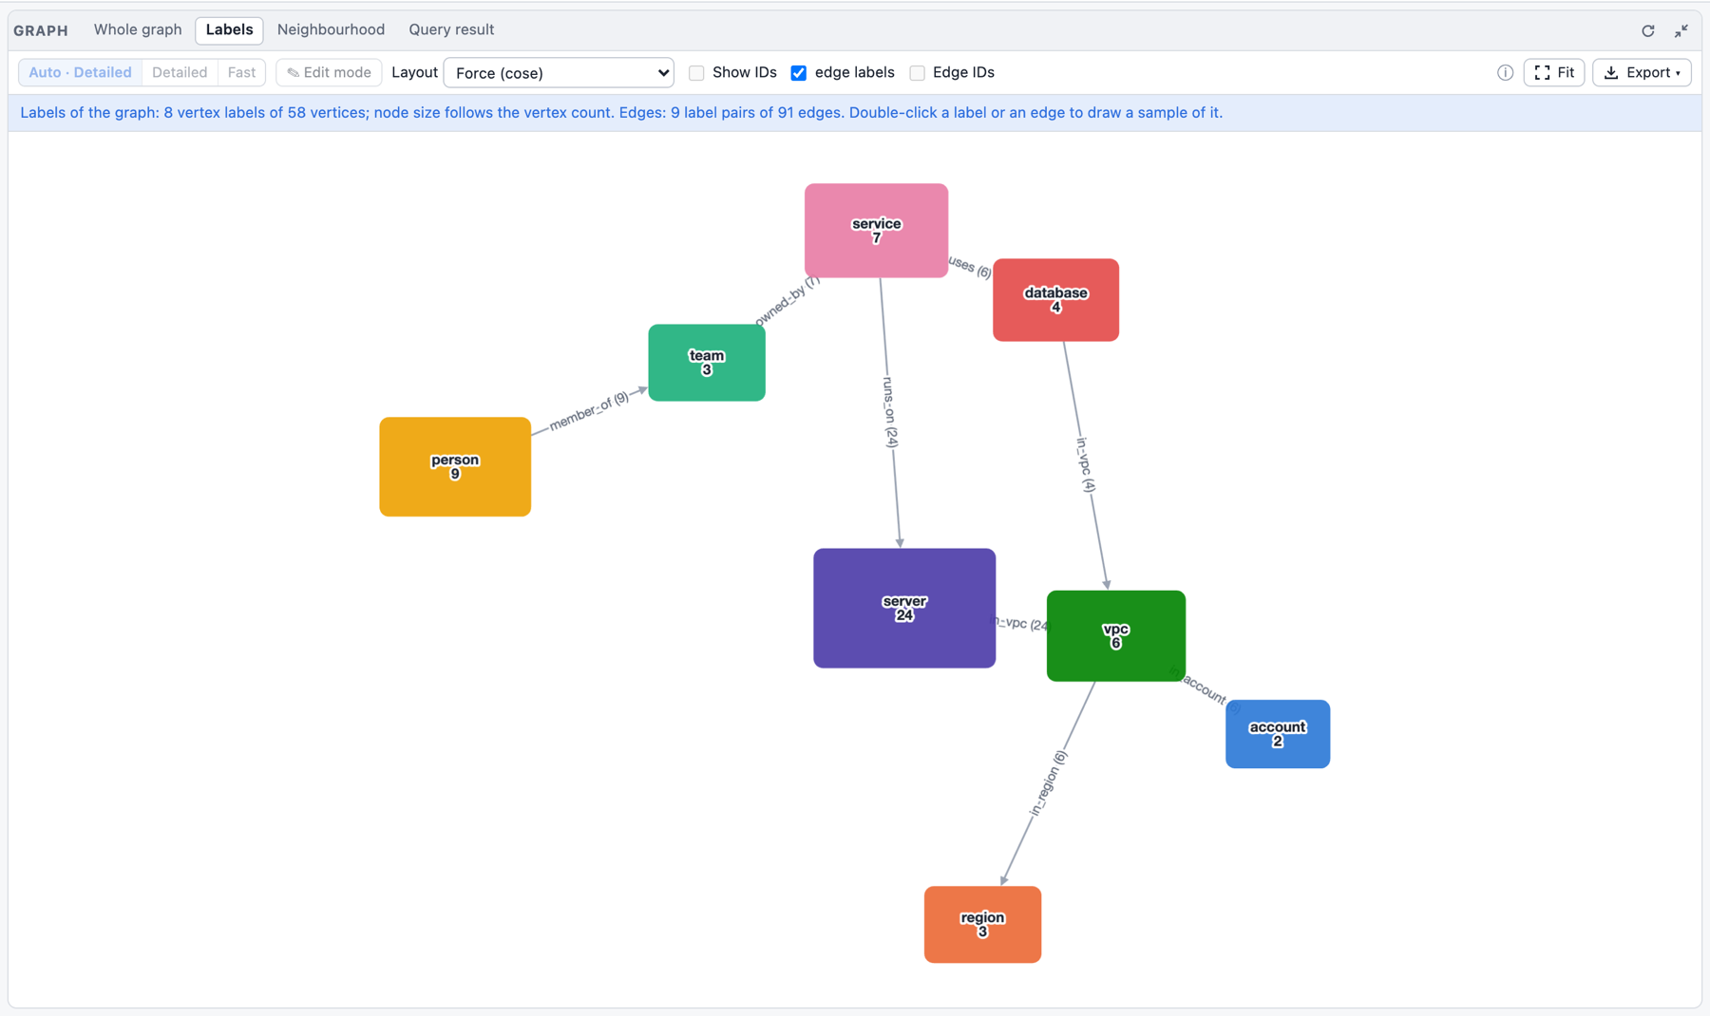Open the Layout Force (cose) dropdown
The height and width of the screenshot is (1016, 1710).
[559, 73]
